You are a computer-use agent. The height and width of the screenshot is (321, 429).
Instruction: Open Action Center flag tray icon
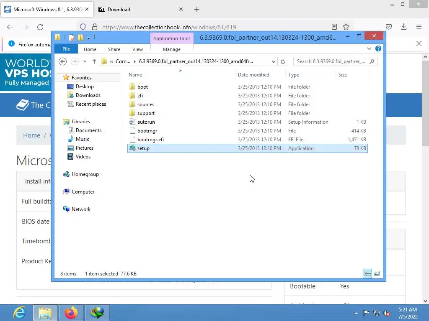point(366,313)
